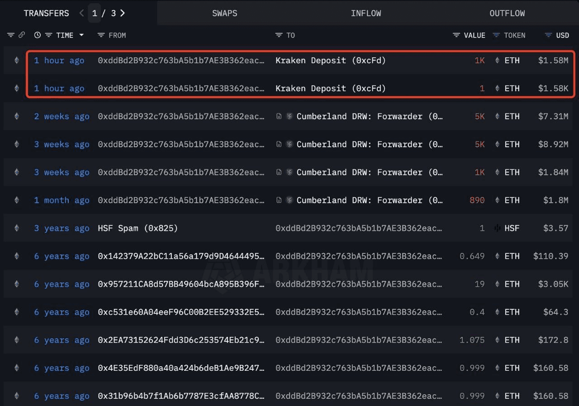The image size is (579, 406).
Task: Open the FROM column filter icon
Action: [101, 35]
